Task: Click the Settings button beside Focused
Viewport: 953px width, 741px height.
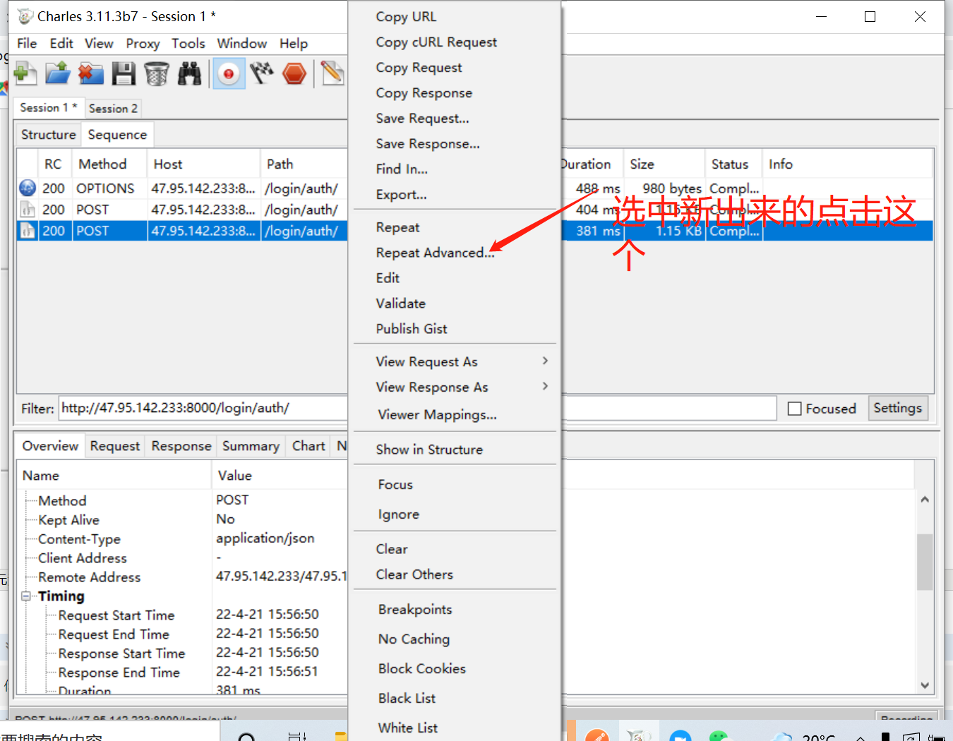Action: (x=898, y=408)
